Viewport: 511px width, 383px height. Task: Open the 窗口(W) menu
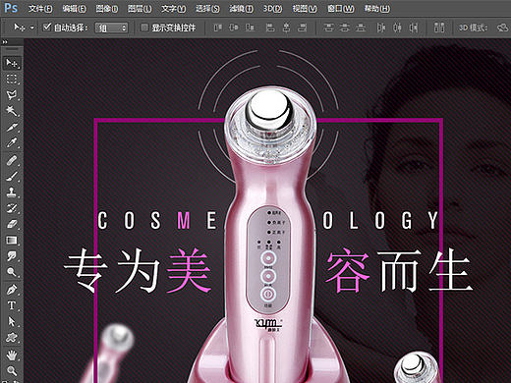pyautogui.click(x=341, y=8)
